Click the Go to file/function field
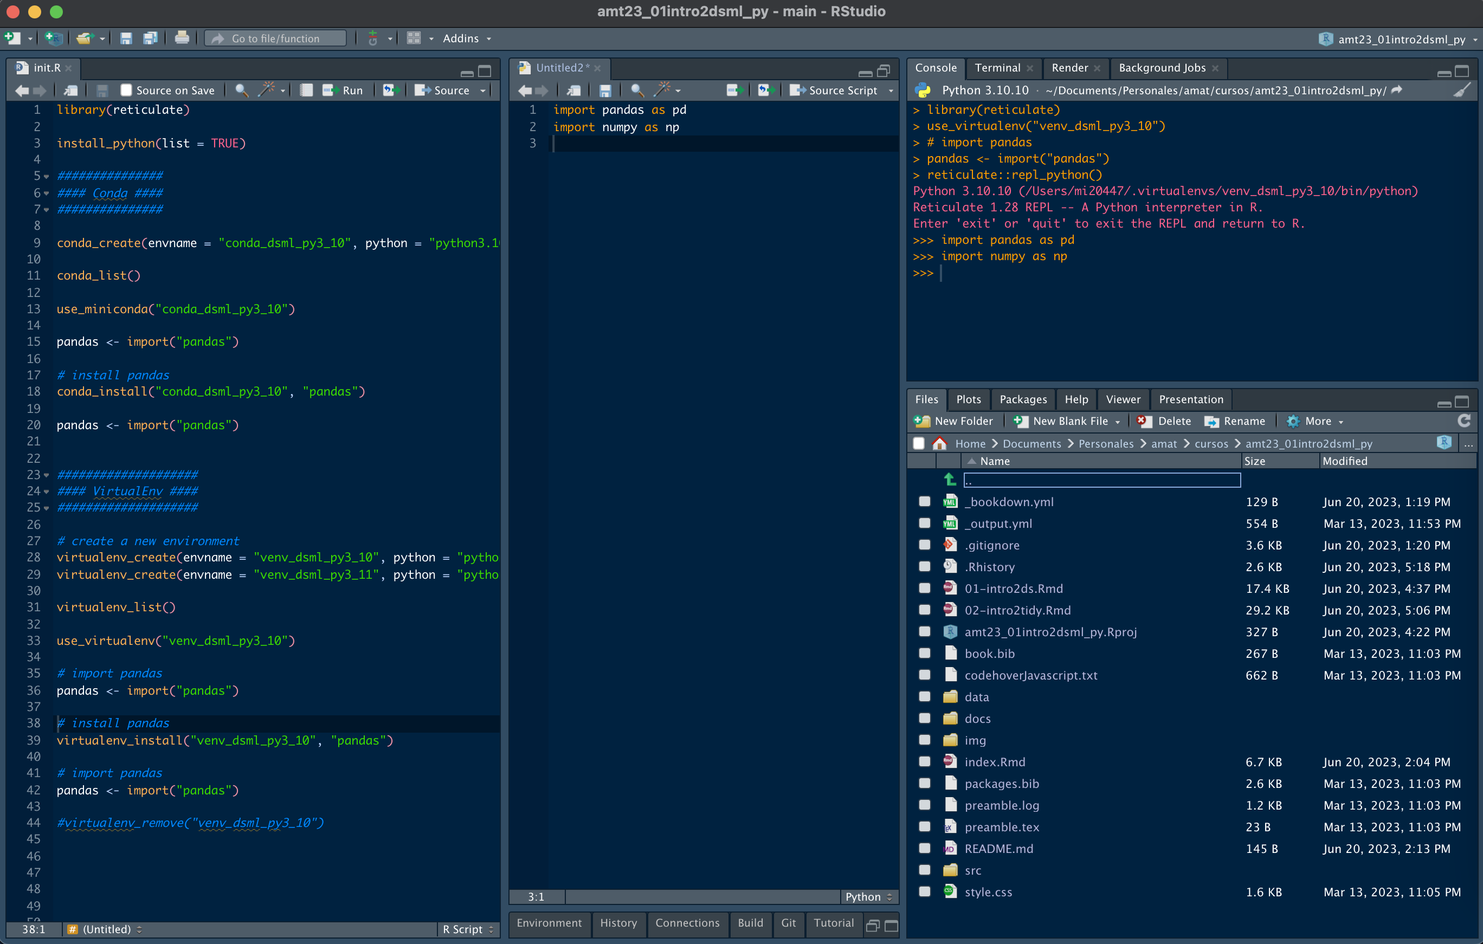The image size is (1483, 944). pyautogui.click(x=275, y=38)
